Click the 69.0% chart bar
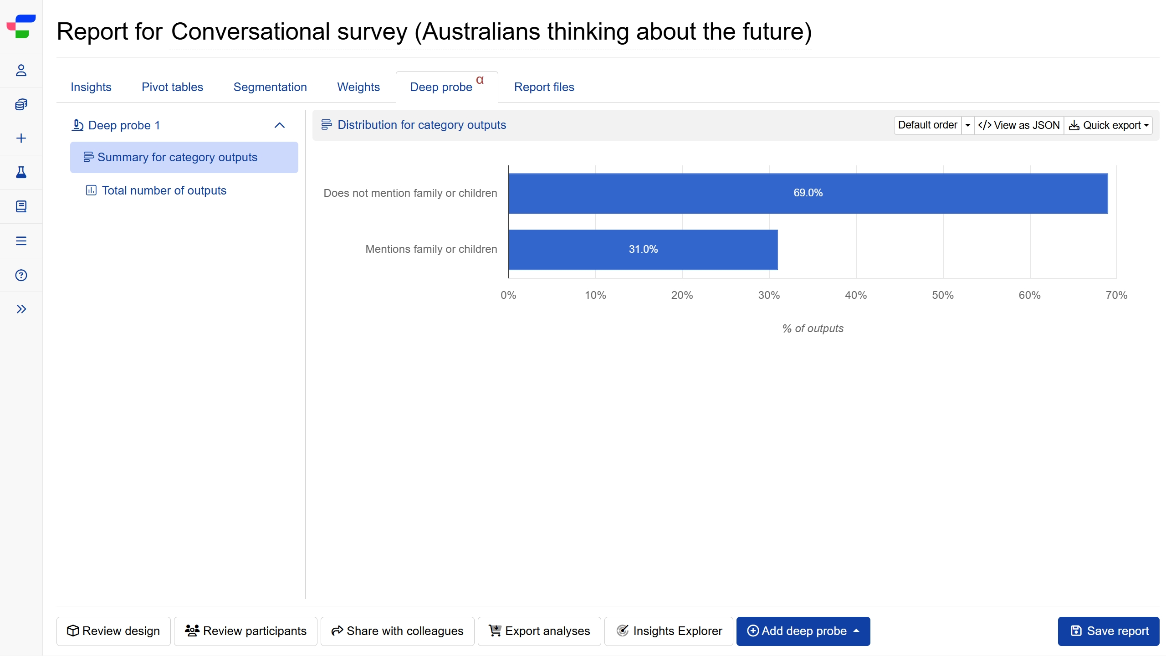The height and width of the screenshot is (656, 1166). tap(808, 193)
